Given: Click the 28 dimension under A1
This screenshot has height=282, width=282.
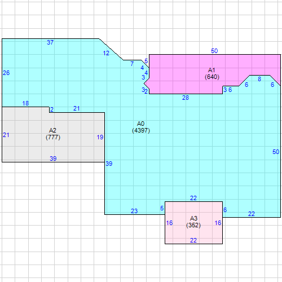Looking at the screenshot, I should coord(186,98).
